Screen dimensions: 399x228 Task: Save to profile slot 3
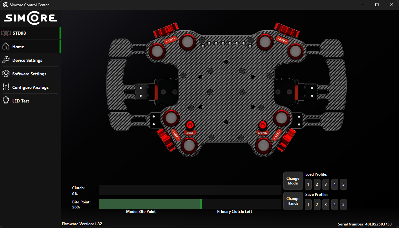pos(326,204)
